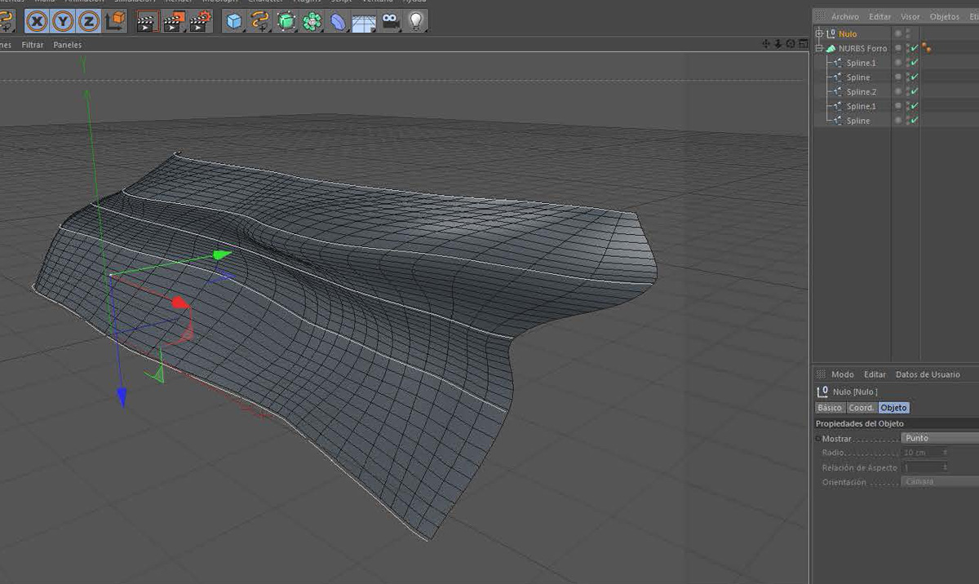Expand the Nulo object hierarchy
The height and width of the screenshot is (584, 979).
point(819,33)
